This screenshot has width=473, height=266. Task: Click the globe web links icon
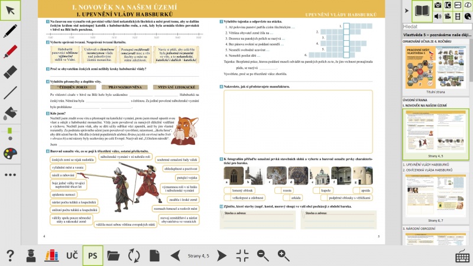coord(468,16)
